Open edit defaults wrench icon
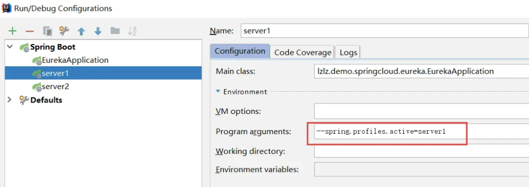This screenshot has height=187, width=529. pos(64,31)
